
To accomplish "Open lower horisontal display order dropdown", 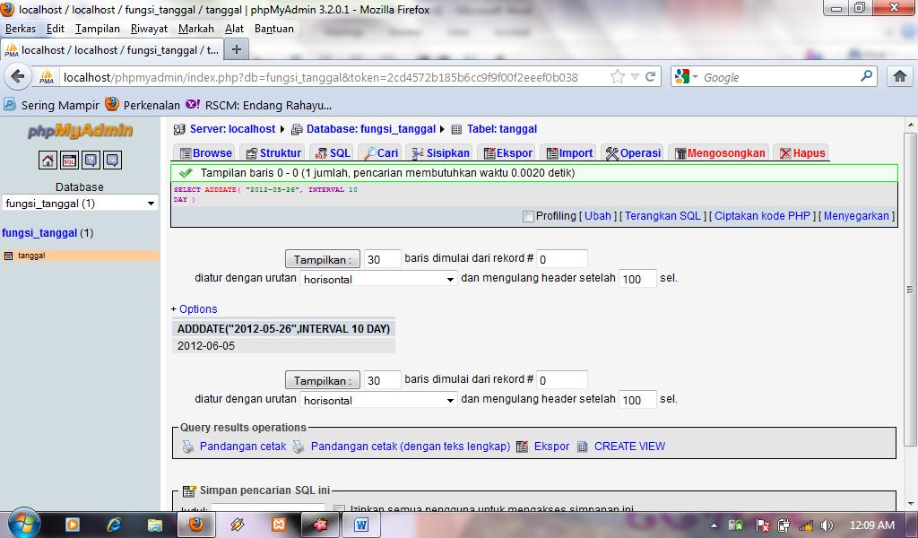I will pos(378,401).
